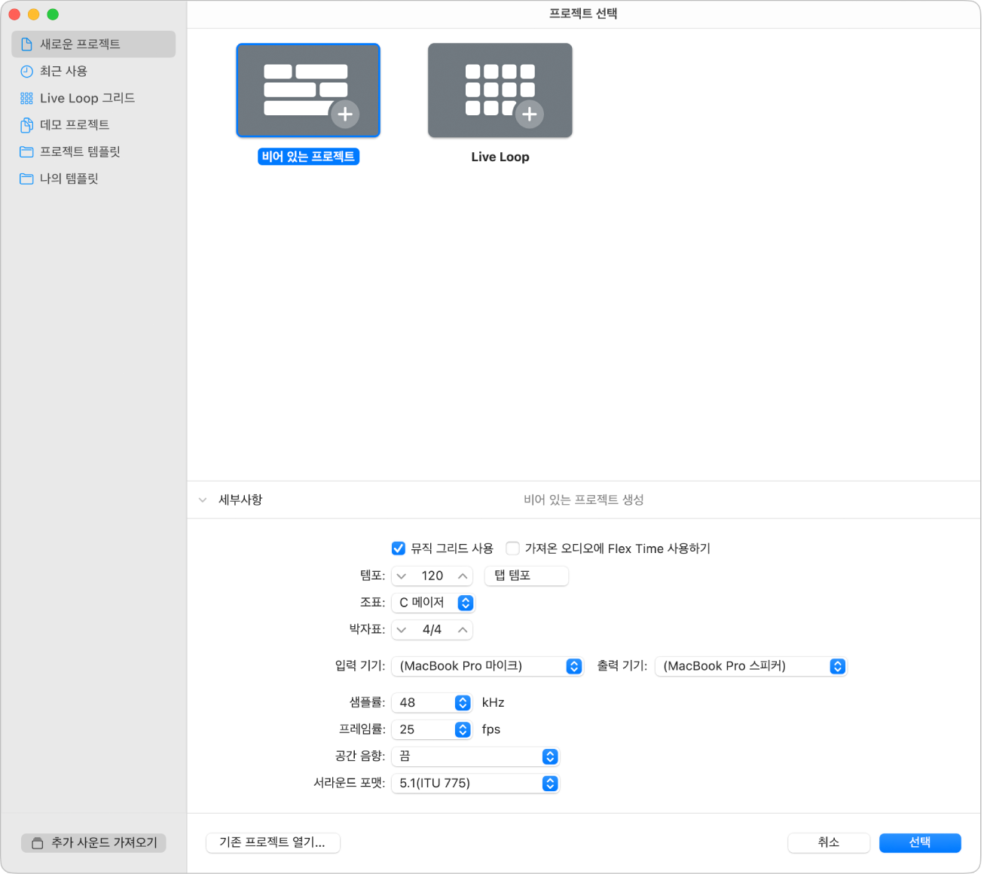Select the 비어 있는 프로젝트 thumbnail
Viewport: 984px width, 874px height.
point(308,90)
